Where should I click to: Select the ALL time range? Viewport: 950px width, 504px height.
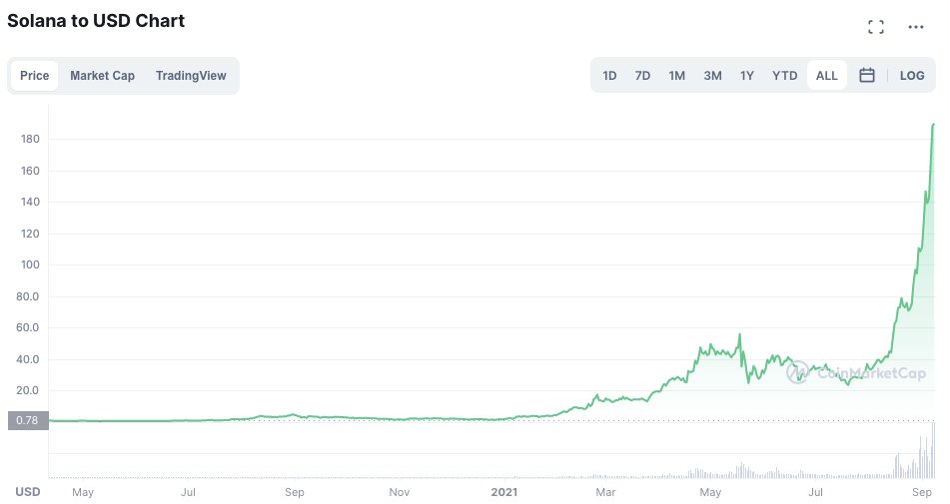pyautogui.click(x=826, y=76)
